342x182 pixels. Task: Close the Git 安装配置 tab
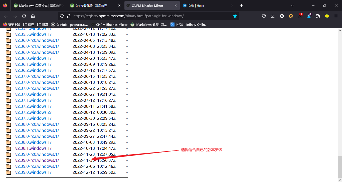[119, 5]
